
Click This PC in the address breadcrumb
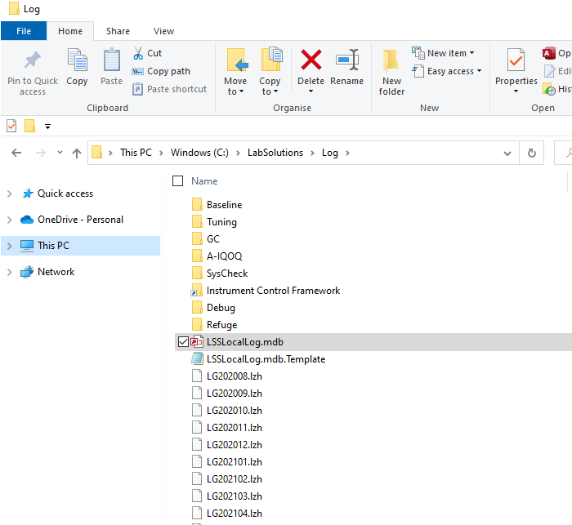point(136,153)
